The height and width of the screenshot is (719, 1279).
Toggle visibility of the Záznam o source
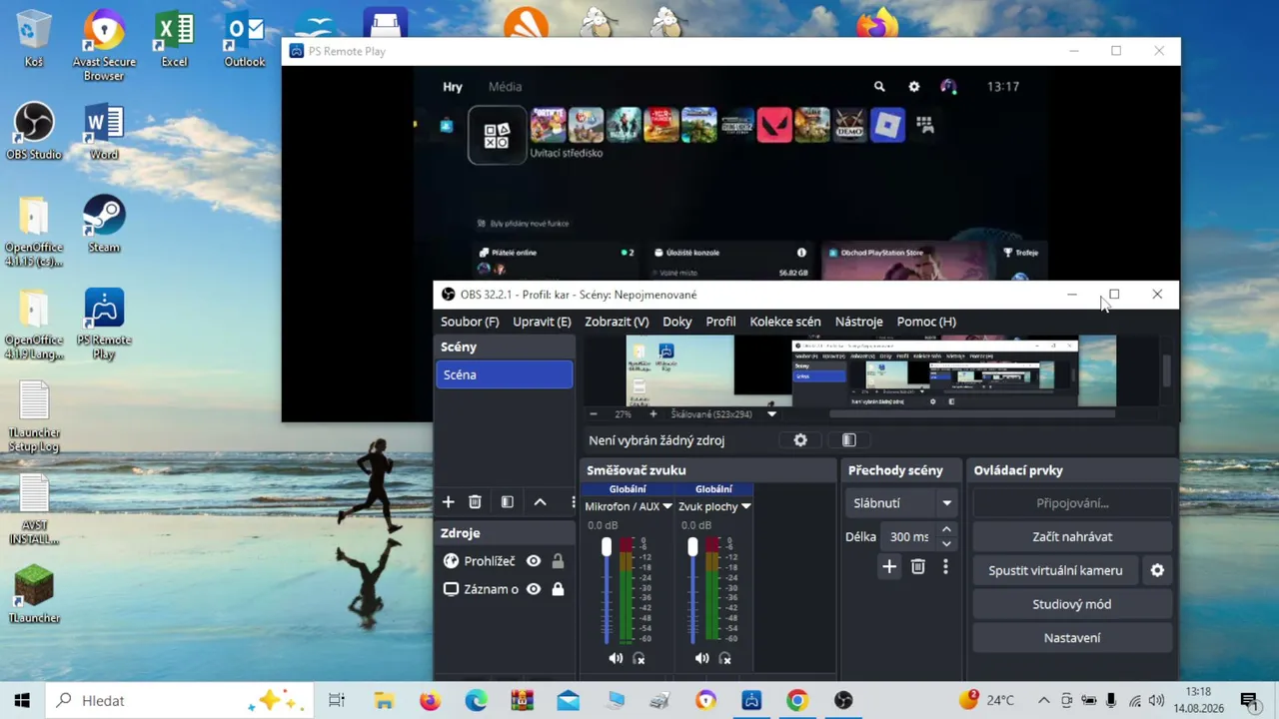(x=534, y=589)
